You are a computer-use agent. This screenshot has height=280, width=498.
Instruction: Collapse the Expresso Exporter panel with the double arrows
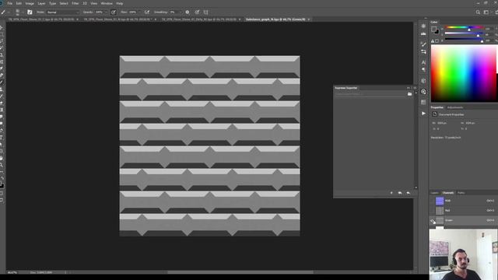[x=409, y=88]
